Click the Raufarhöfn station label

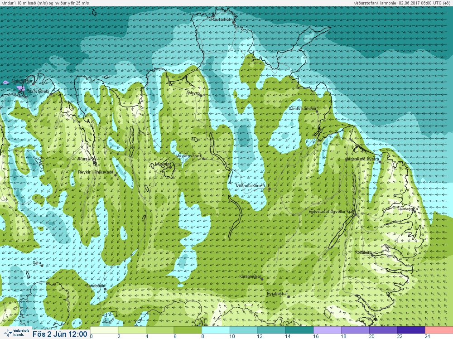(x=222, y=19)
